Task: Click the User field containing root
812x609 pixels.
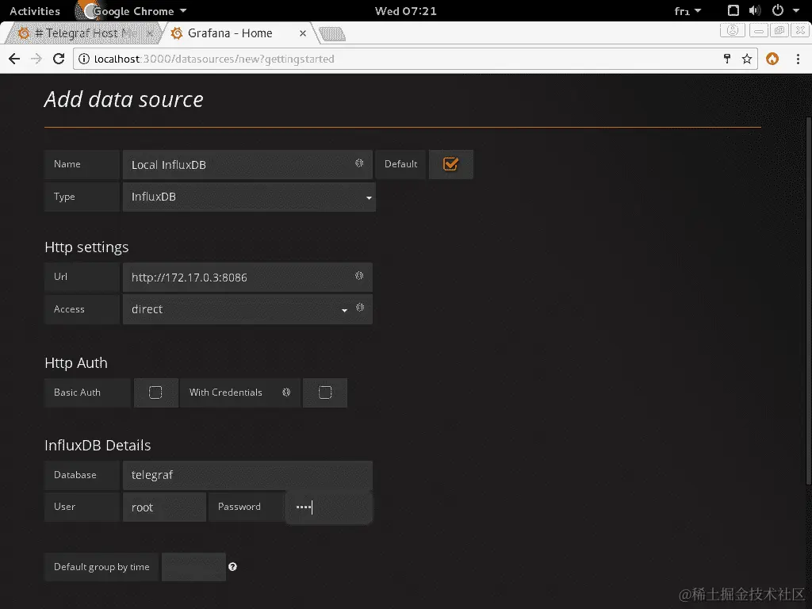Action: click(x=165, y=507)
